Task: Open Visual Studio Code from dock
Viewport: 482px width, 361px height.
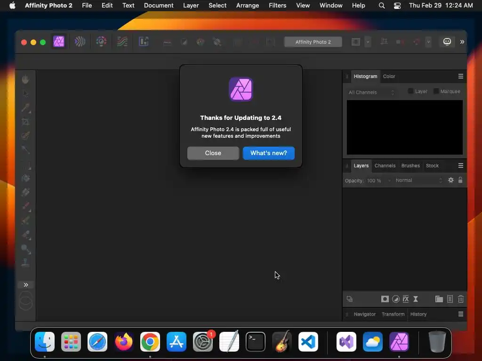Action: click(308, 342)
